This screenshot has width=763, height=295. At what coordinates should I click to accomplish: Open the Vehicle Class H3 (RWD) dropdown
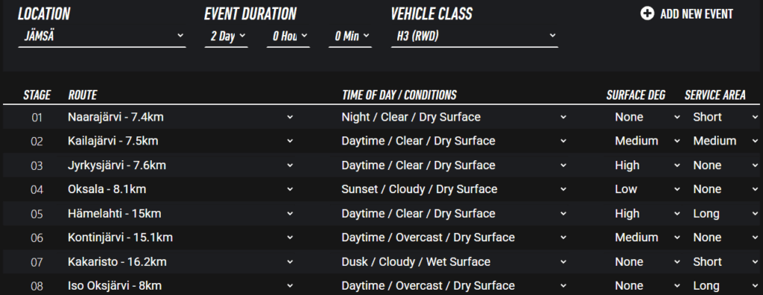(475, 36)
